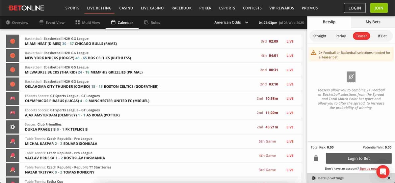
Task: Click the trash icon to clear betslip
Action: (x=316, y=158)
